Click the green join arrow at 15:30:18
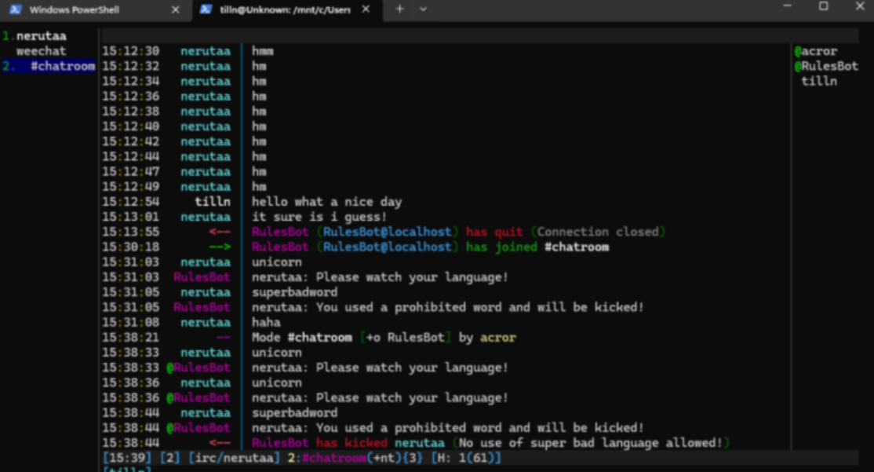The width and height of the screenshot is (874, 472). point(220,247)
